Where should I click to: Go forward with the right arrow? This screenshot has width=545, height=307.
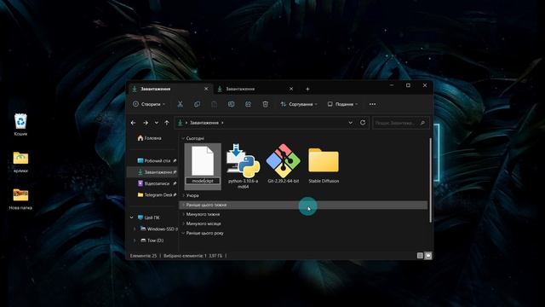coord(146,123)
